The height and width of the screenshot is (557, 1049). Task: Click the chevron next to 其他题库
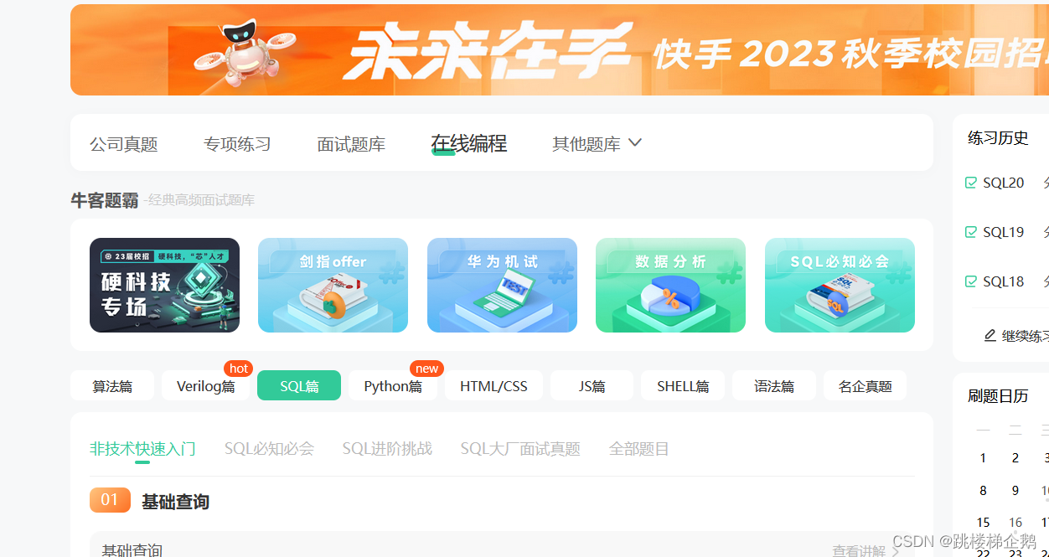click(x=634, y=143)
